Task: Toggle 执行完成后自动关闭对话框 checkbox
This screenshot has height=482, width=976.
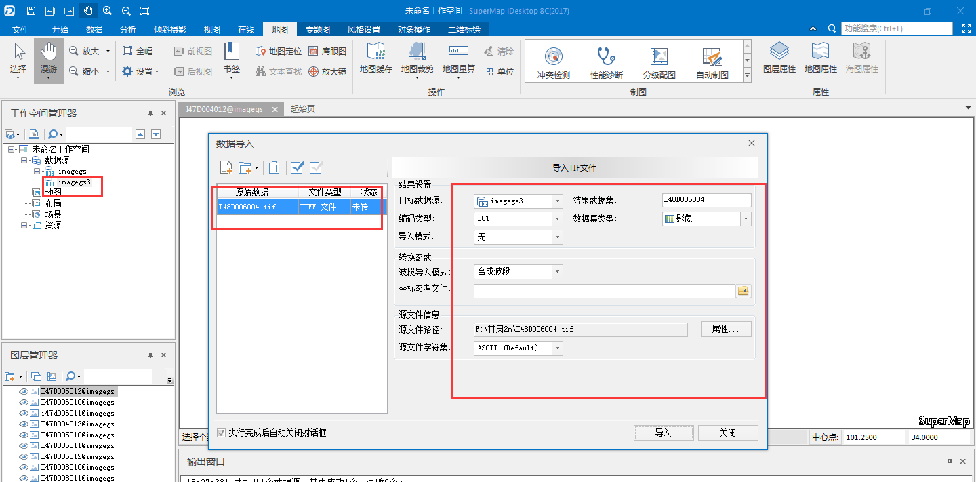Action: pos(221,433)
